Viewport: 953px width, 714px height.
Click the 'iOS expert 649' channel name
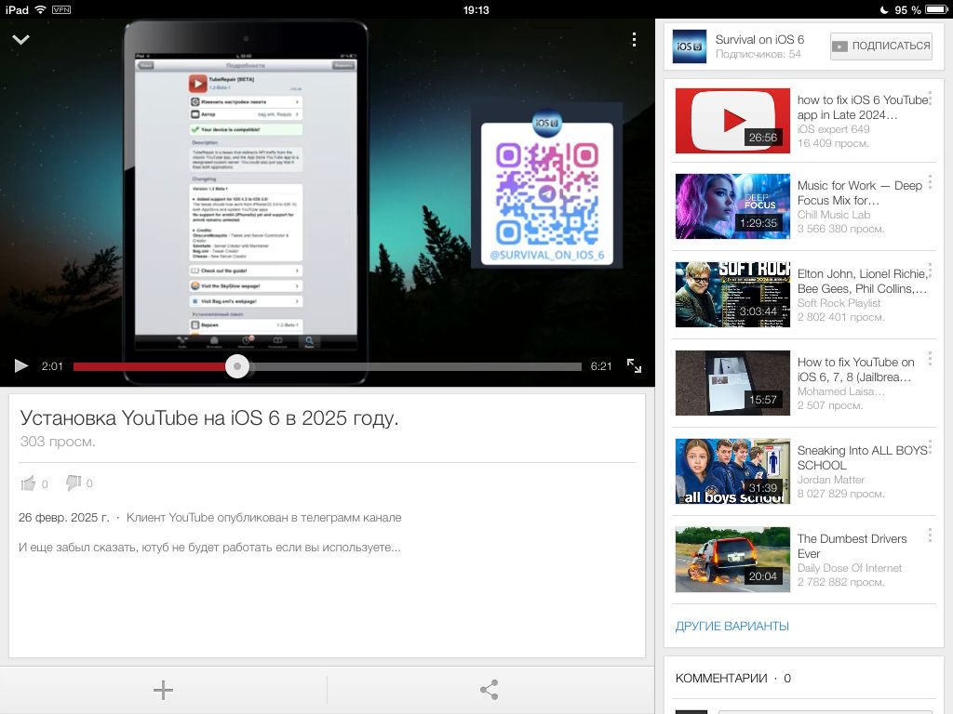(833, 128)
